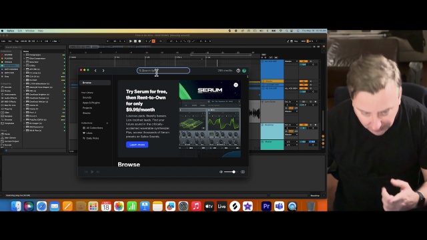Expand the Glue Compressor device row
This screenshot has height=240, width=427.
[24, 59]
